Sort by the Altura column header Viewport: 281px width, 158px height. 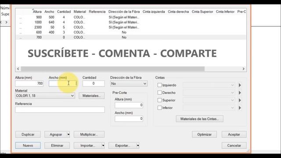(x=37, y=12)
